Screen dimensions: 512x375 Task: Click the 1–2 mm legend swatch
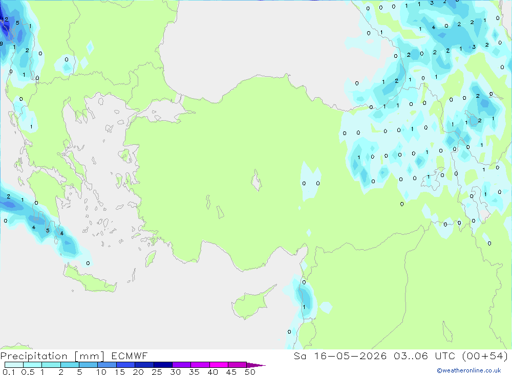tap(51, 365)
